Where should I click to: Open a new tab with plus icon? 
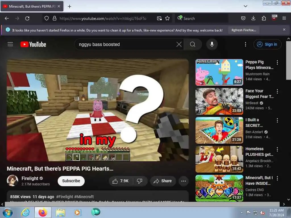click(69, 7)
